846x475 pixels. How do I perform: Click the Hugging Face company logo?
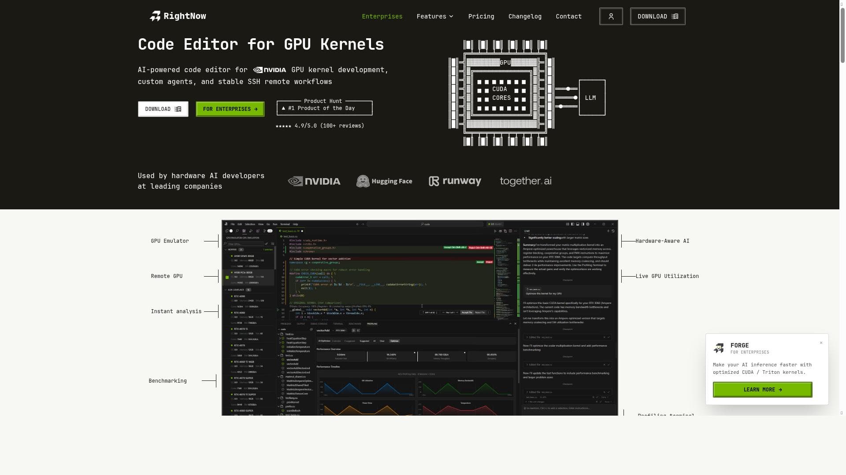click(x=384, y=181)
